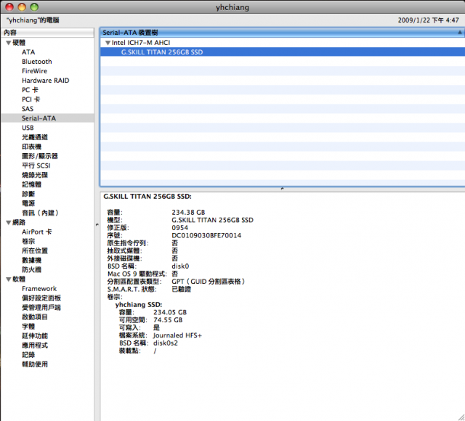Select Hardware RAID in the sidebar
Image resolution: width=465 pixels, height=421 pixels.
(45, 81)
